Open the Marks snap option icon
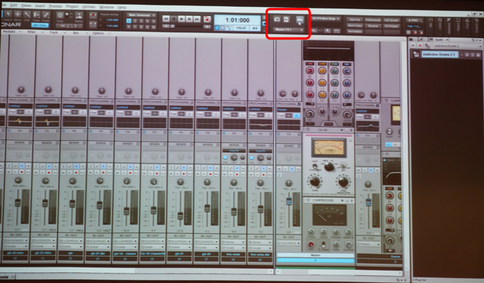The width and height of the screenshot is (484, 283). [x=78, y=15]
